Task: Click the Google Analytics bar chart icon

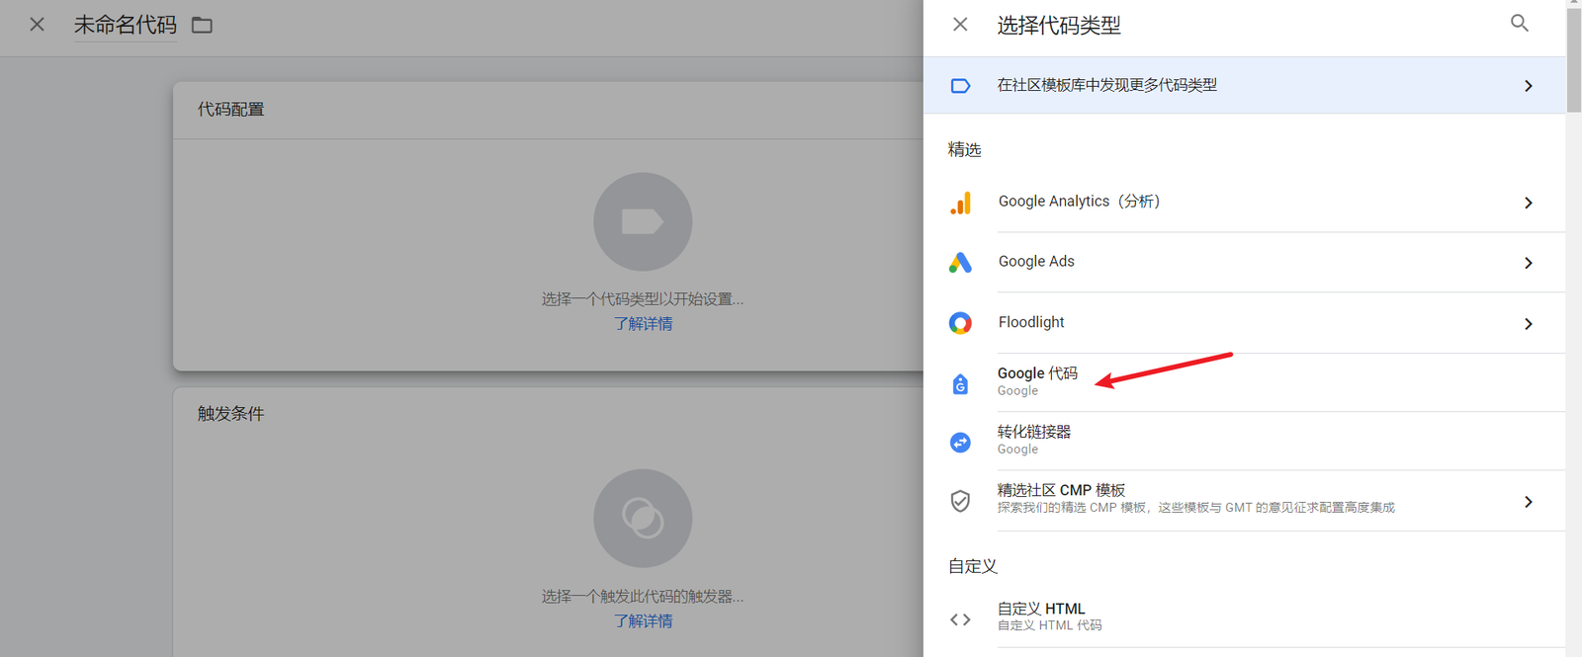Action: 960,203
